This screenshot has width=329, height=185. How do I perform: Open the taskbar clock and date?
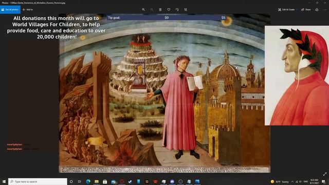pyautogui.click(x=314, y=181)
